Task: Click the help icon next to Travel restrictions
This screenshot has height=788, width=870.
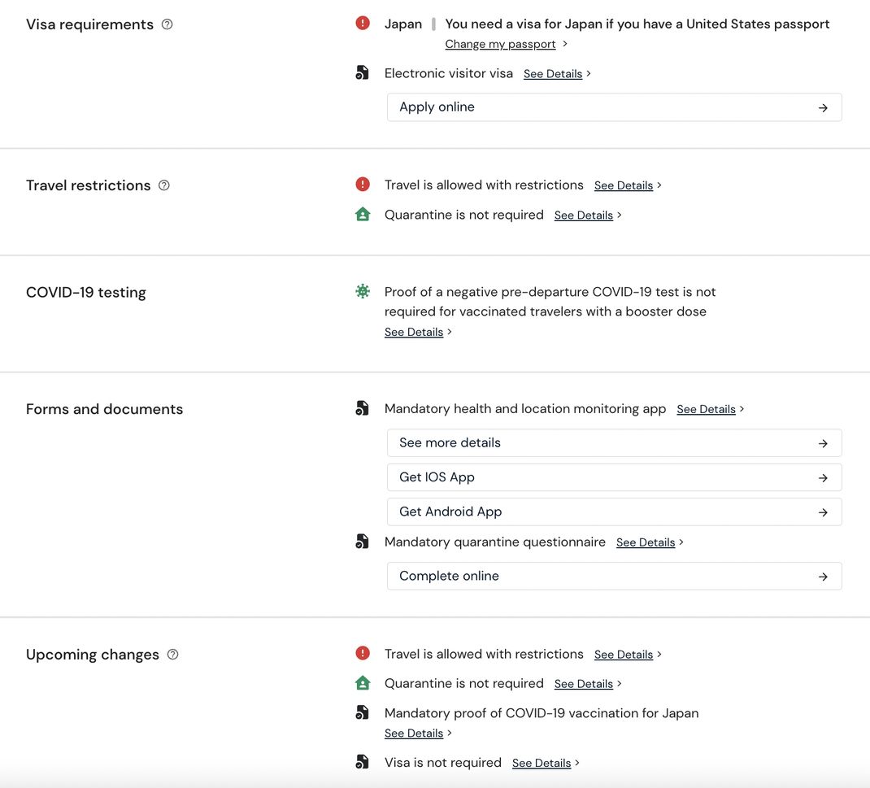Action: pyautogui.click(x=164, y=185)
